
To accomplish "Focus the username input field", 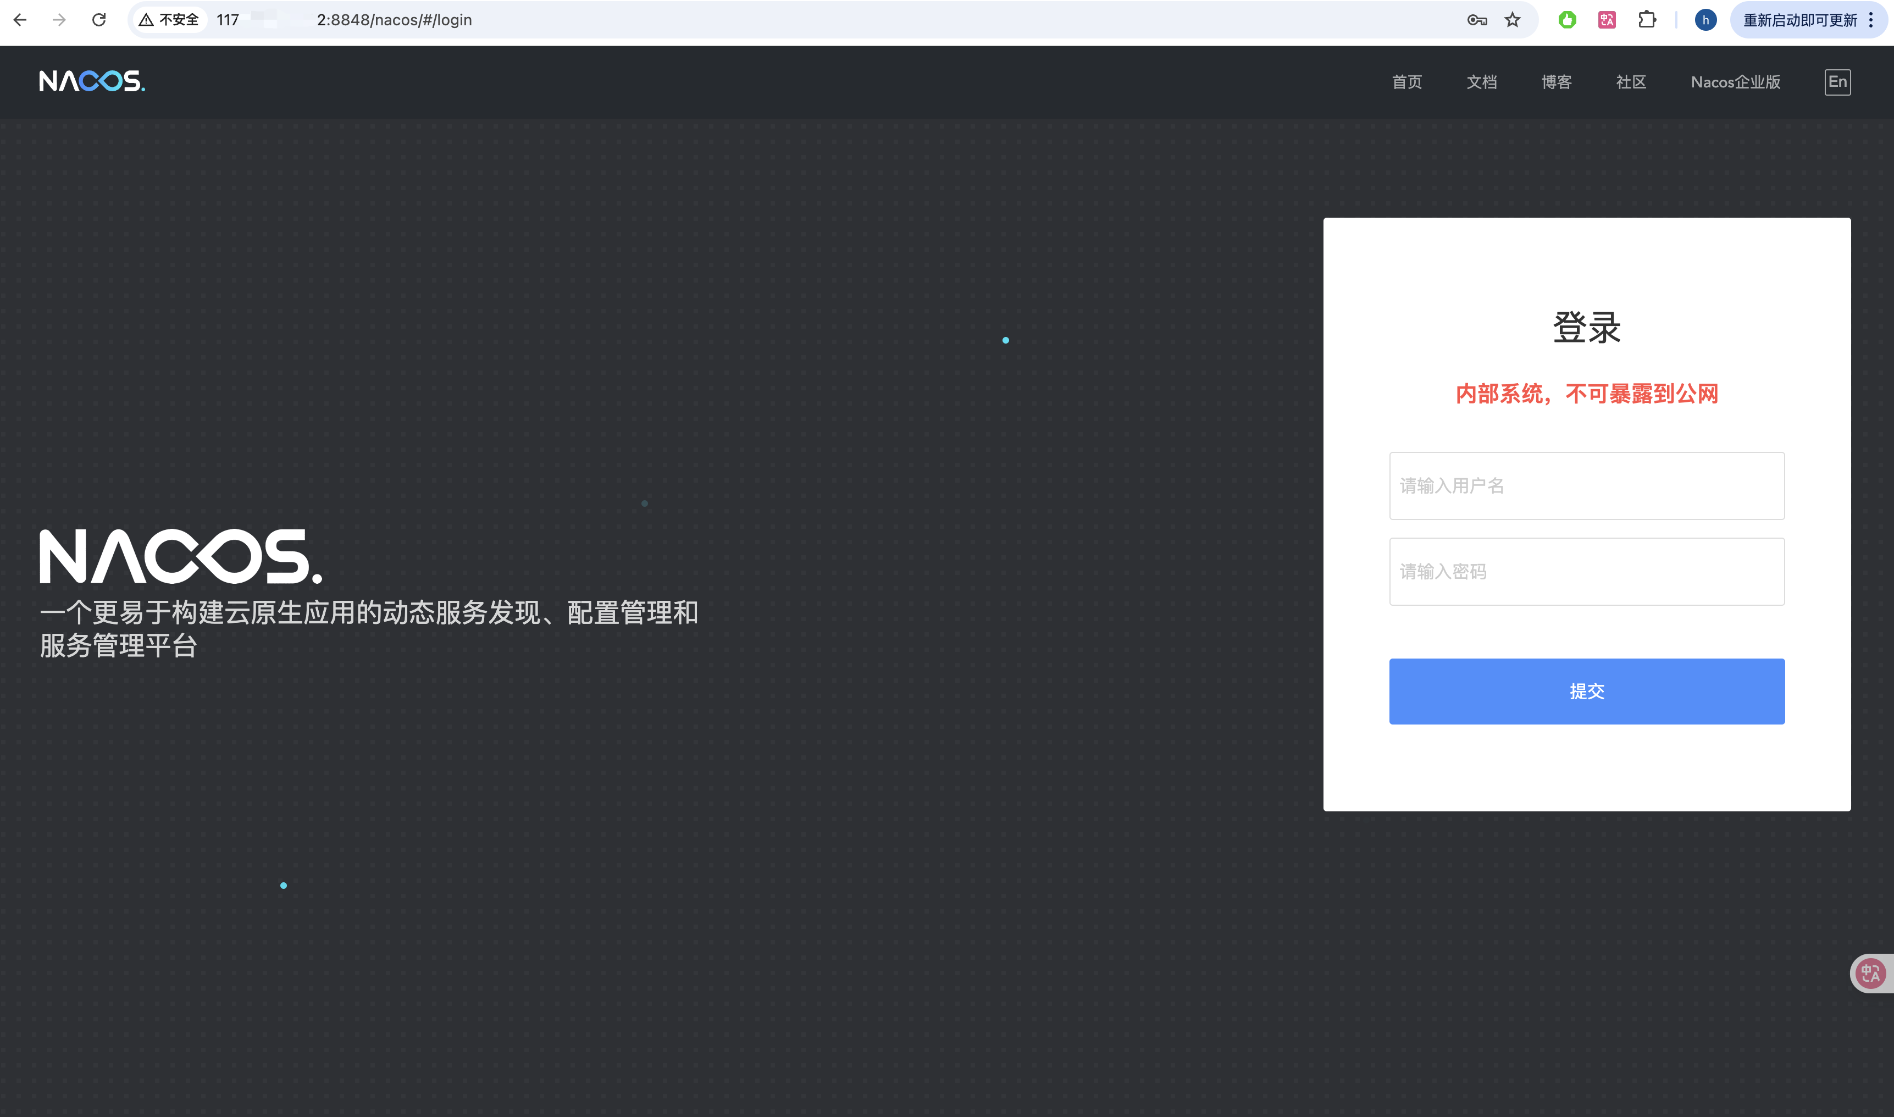I will click(1586, 485).
